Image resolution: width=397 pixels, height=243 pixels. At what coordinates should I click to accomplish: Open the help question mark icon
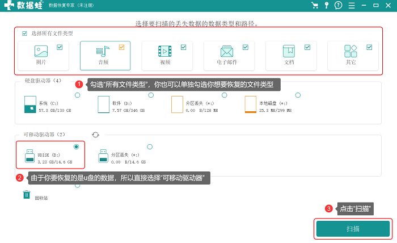[338, 5]
